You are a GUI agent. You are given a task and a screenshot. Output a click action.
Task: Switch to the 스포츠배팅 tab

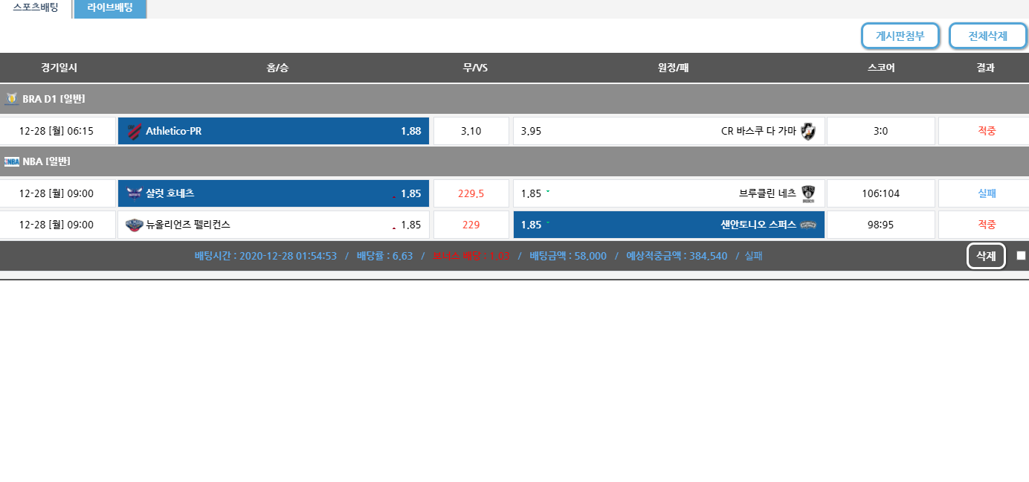[36, 8]
